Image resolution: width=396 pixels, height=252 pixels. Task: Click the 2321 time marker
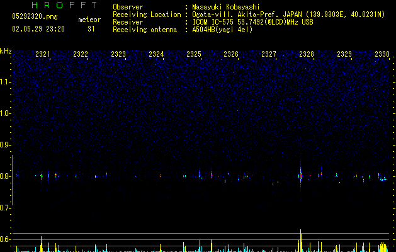[43, 54]
